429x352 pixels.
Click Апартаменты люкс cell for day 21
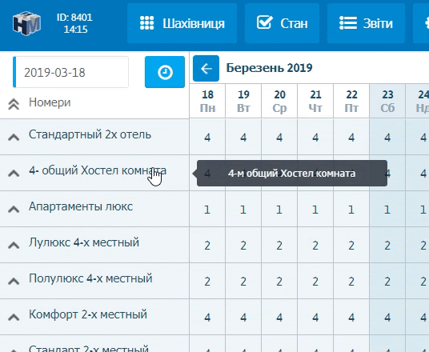point(315,210)
